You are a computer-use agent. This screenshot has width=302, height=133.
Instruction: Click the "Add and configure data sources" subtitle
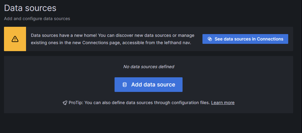(x=37, y=19)
